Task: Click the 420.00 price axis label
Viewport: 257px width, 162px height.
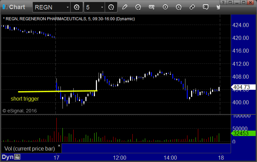Action: [x=240, y=38]
